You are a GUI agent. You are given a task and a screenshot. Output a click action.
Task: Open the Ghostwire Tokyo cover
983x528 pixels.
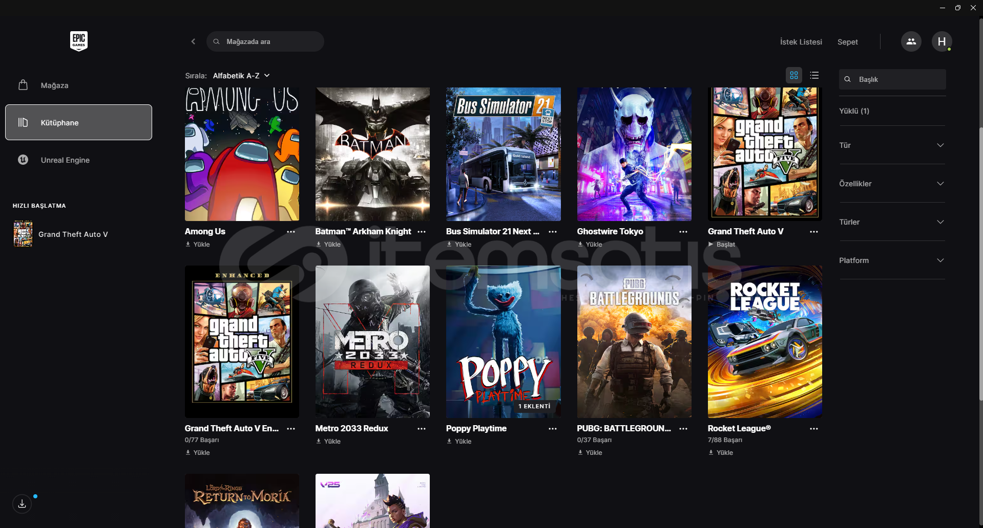634,154
